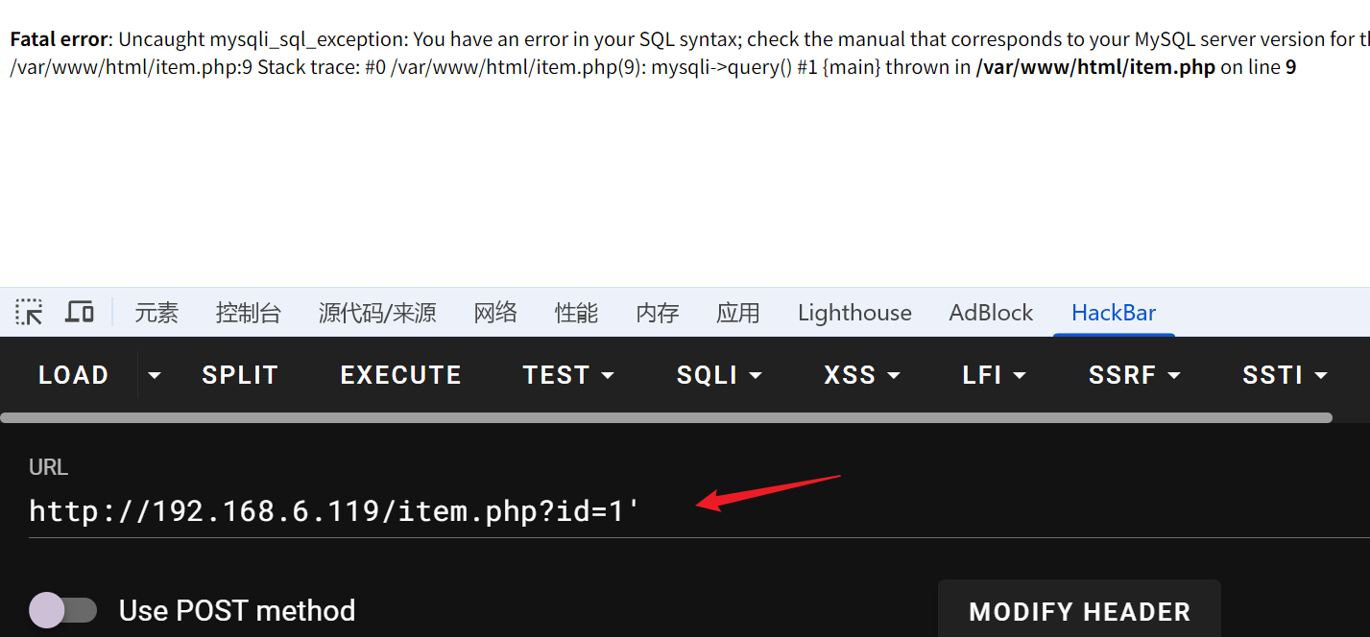The image size is (1370, 637).
Task: Toggle the device toolbar icon
Action: click(80, 312)
